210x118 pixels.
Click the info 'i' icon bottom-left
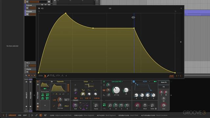tap(4, 115)
